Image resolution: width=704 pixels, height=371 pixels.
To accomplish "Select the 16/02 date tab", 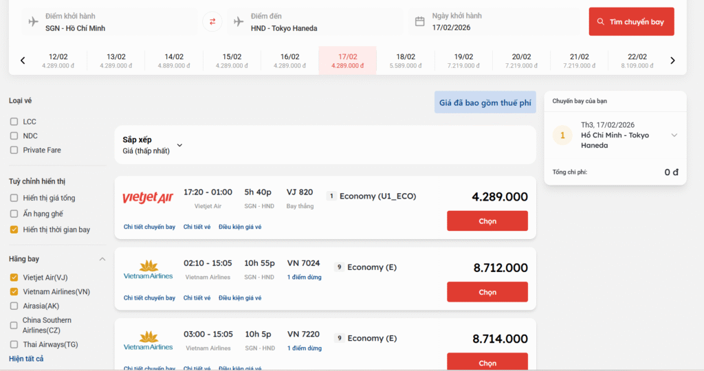I will click(289, 60).
